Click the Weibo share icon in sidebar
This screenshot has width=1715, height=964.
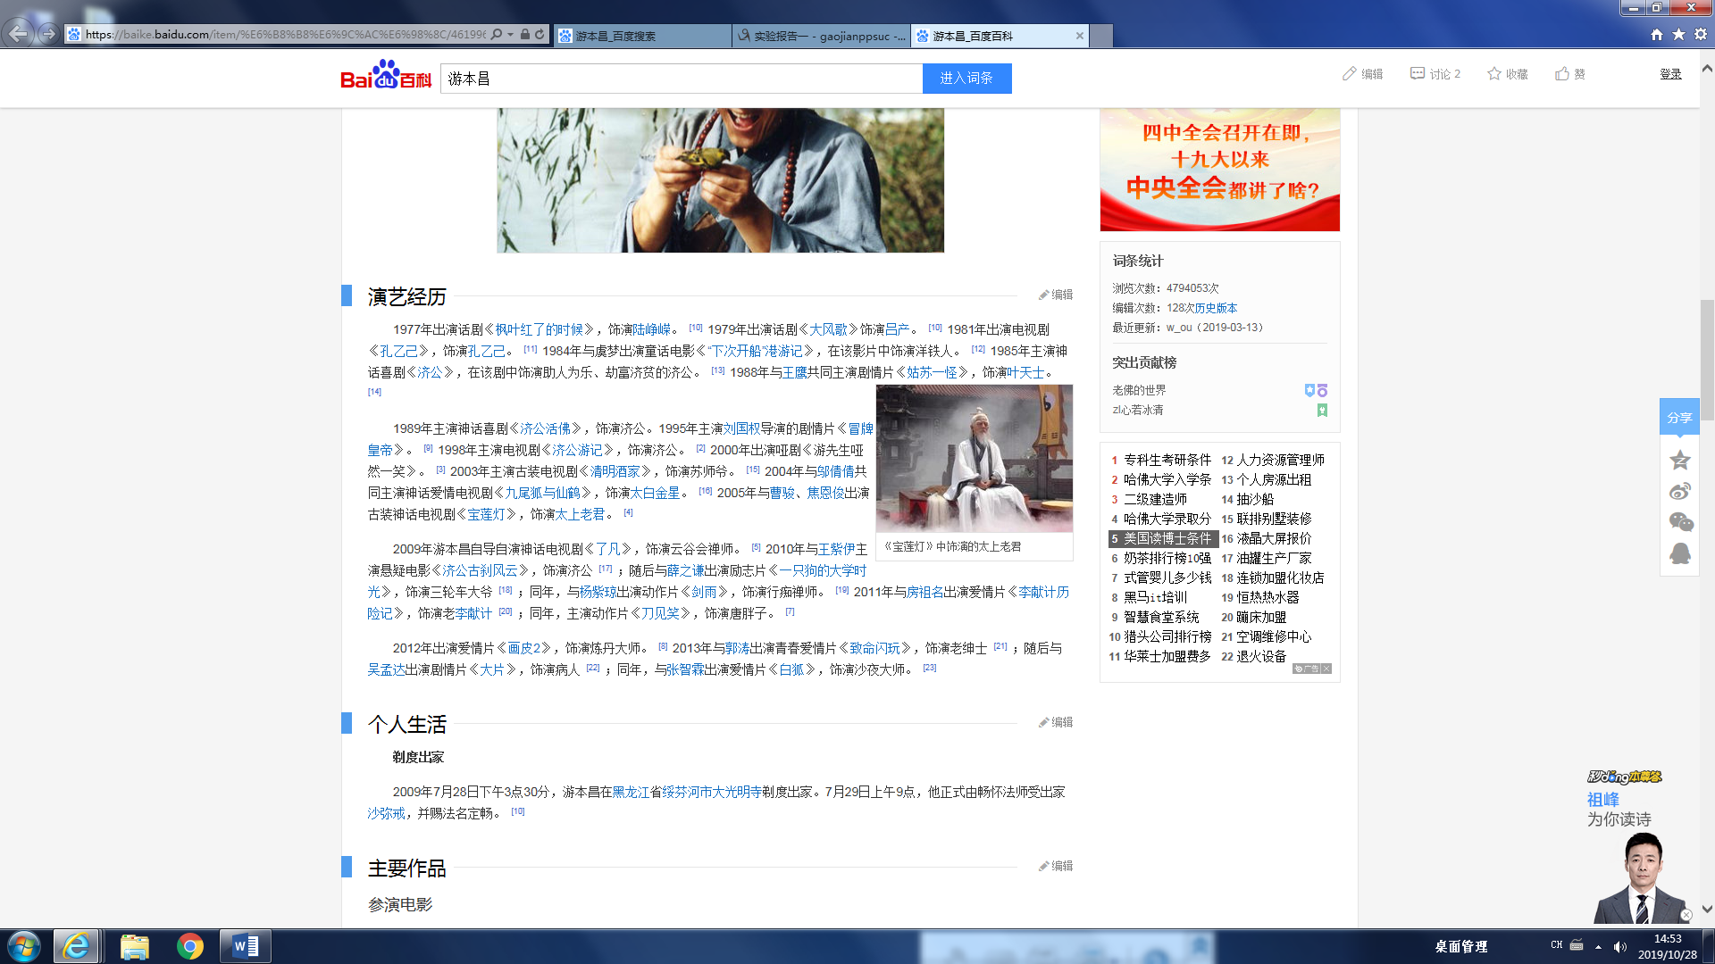point(1679,492)
